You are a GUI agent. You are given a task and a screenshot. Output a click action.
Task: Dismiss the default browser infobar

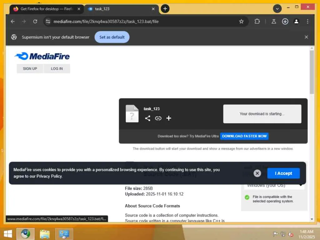coord(306,37)
